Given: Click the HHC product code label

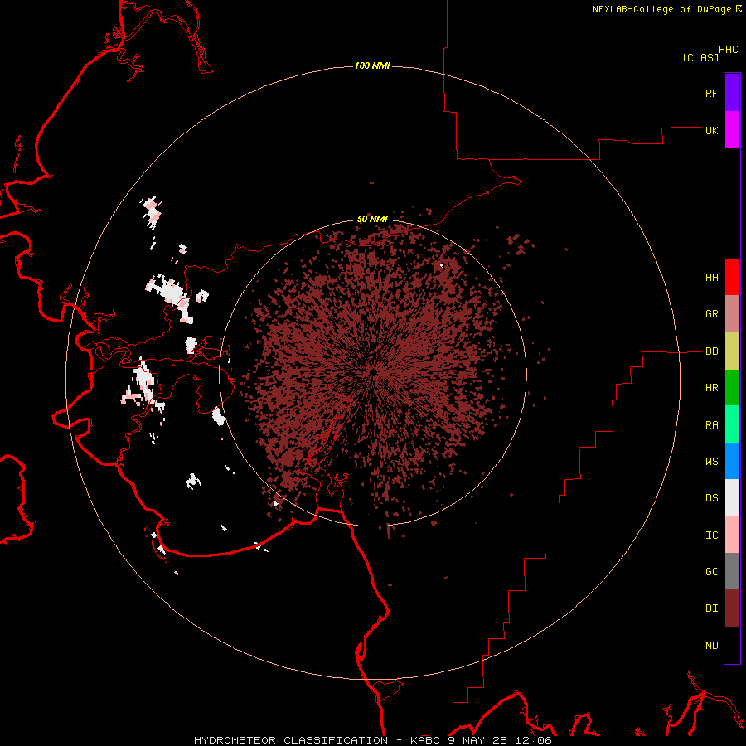Looking at the screenshot, I should (x=728, y=50).
